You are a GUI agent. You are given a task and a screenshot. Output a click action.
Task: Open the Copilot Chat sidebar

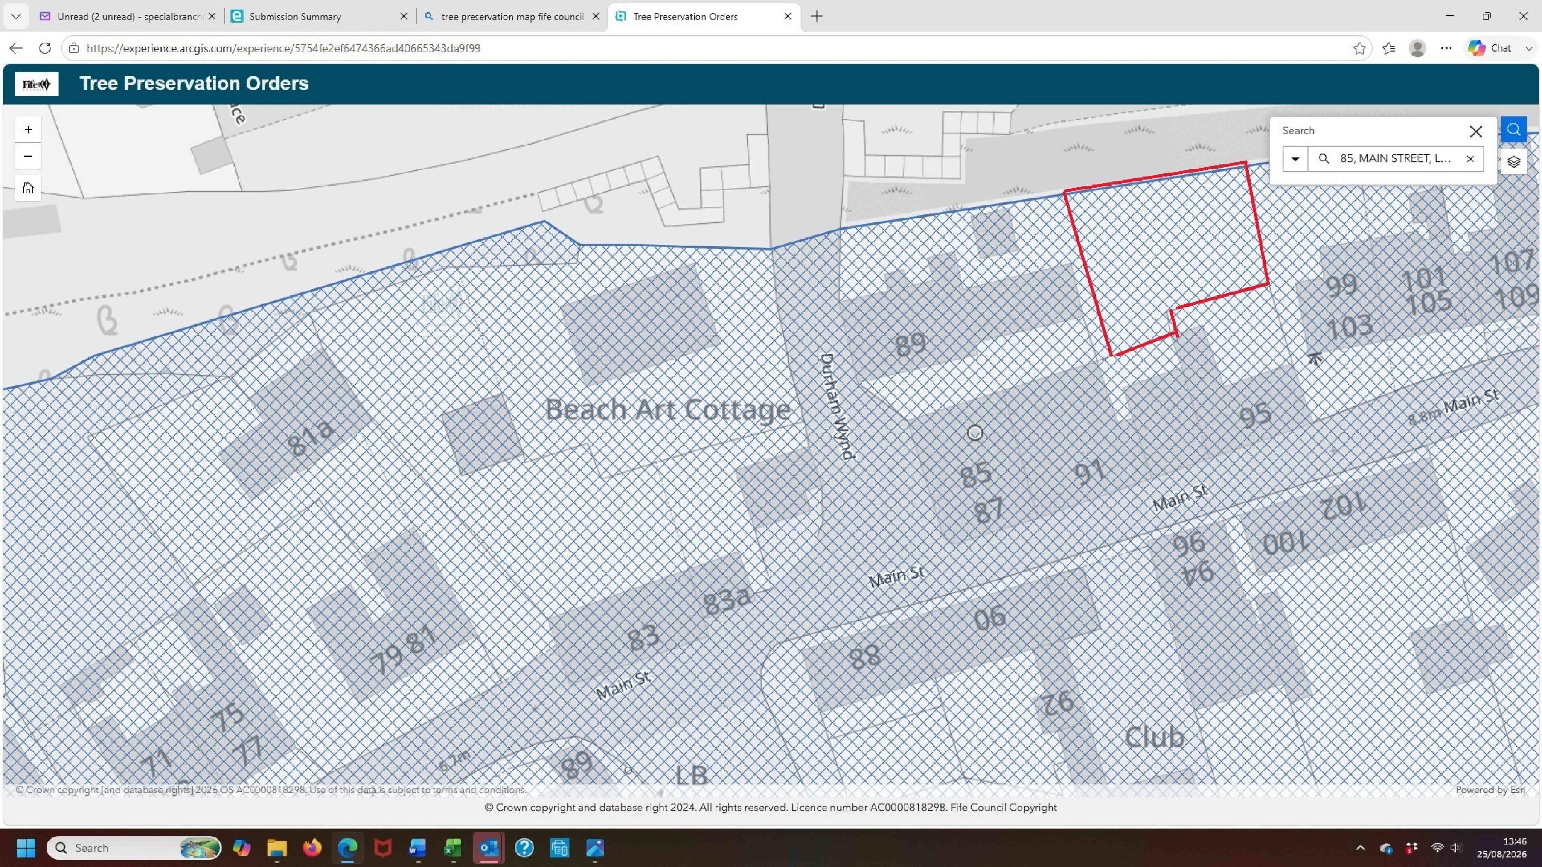coord(1490,48)
